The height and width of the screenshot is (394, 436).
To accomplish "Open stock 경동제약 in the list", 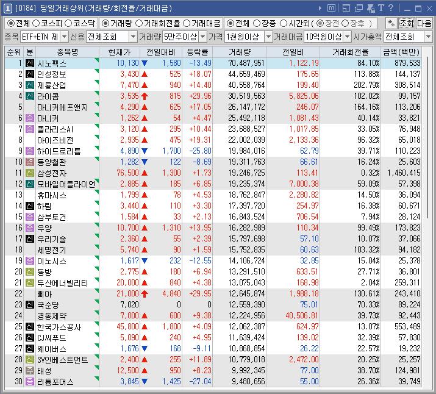I will 52,316.
